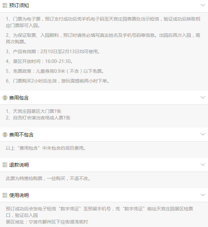Viewport: 208px width, 227px height.
Task: Select the 费用不包含 section heading
Action: pos(21,135)
